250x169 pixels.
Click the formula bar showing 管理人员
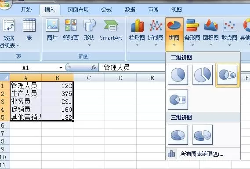[x=132, y=67]
